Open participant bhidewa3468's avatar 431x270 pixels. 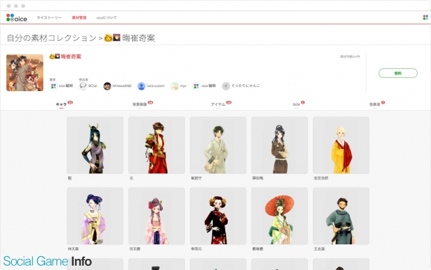click(107, 86)
